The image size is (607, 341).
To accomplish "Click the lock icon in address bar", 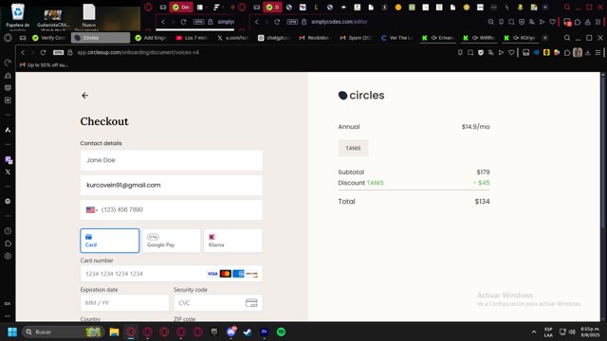I will tap(70, 52).
